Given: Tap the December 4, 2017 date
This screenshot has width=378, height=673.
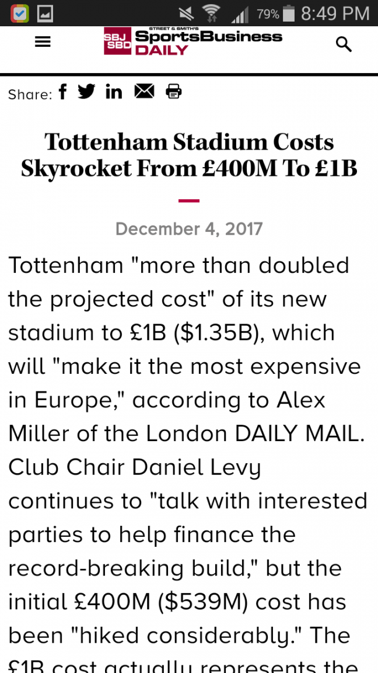Looking at the screenshot, I should tap(189, 228).
